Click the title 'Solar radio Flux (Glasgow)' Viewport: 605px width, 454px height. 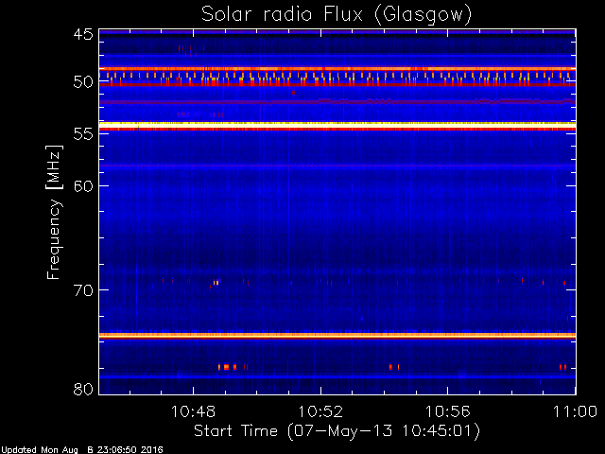coord(337,15)
